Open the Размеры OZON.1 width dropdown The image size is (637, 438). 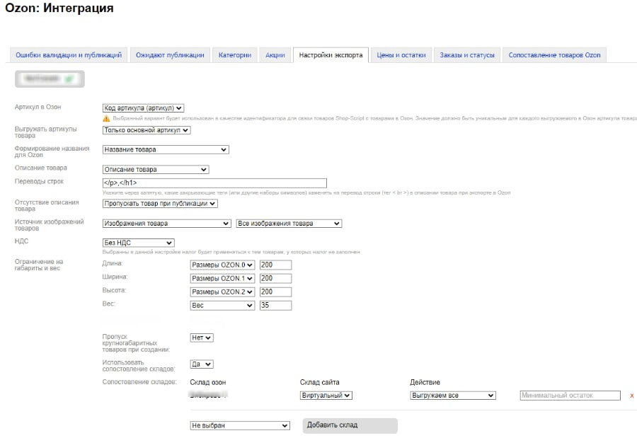point(222,278)
